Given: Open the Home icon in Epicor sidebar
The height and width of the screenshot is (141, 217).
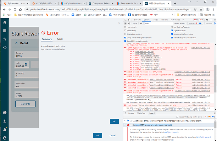Looking at the screenshot, I should click(5, 22).
